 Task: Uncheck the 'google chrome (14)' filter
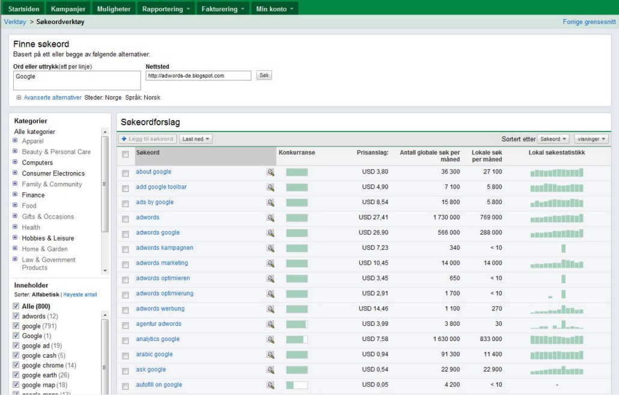(x=16, y=365)
